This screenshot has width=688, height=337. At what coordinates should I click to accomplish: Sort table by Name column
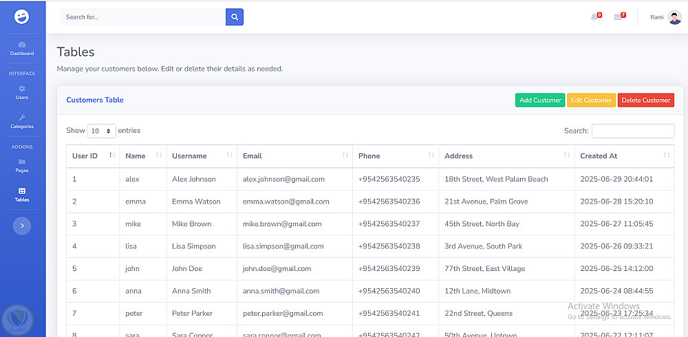[x=143, y=155]
